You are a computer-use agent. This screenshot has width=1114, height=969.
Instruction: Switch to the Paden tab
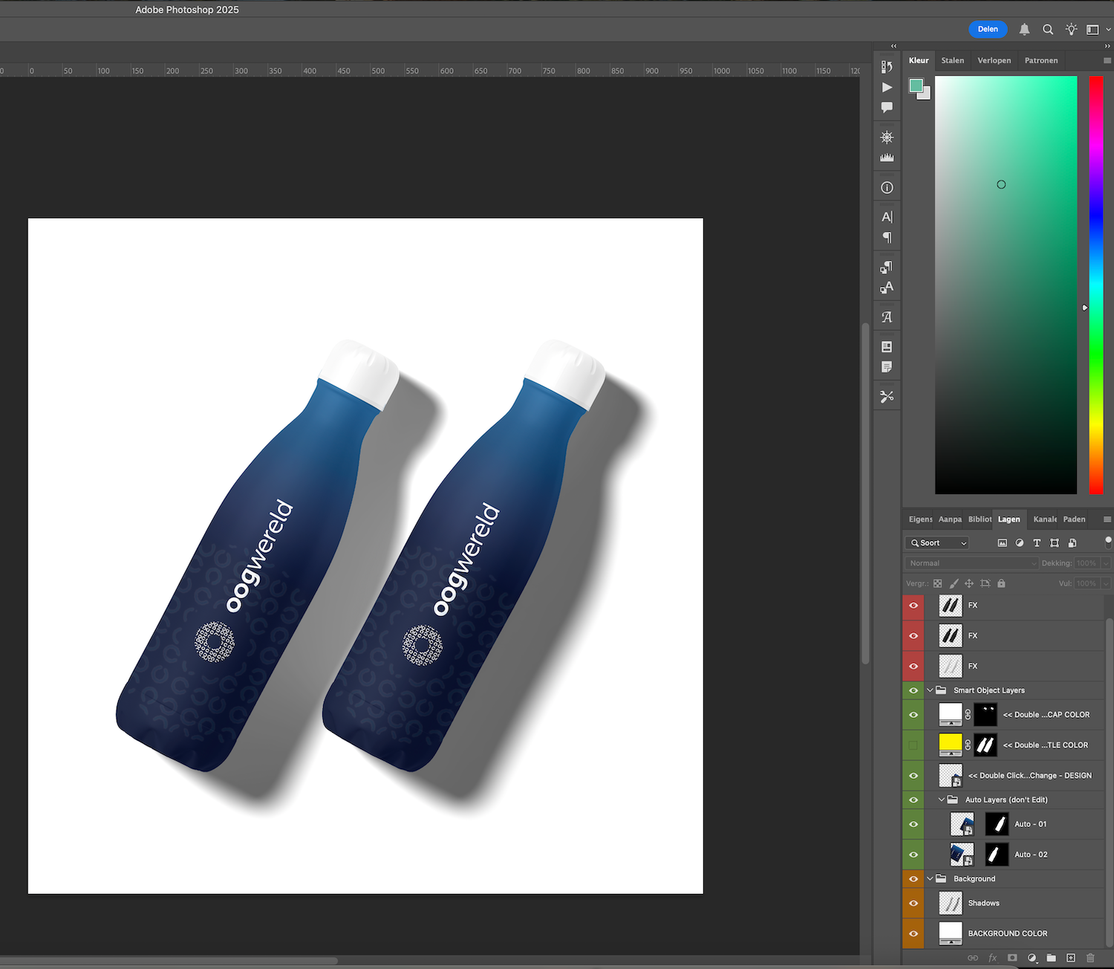(1074, 519)
